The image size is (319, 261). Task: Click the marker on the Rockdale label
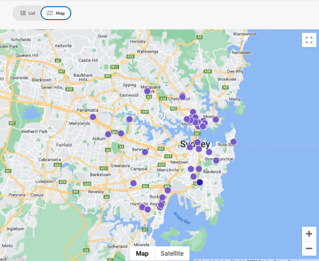pos(162,197)
